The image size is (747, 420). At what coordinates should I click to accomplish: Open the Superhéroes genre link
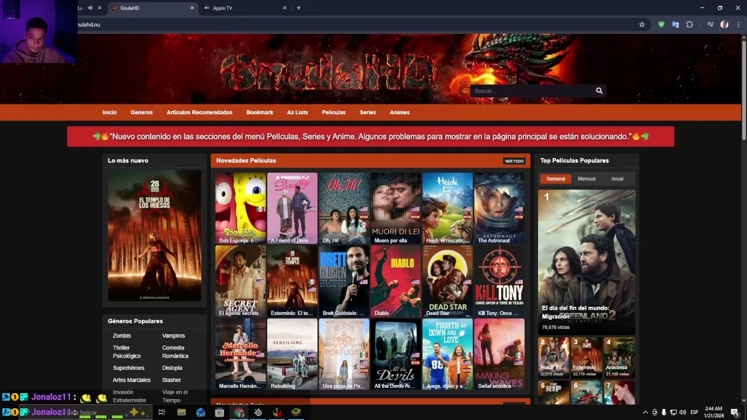[128, 368]
